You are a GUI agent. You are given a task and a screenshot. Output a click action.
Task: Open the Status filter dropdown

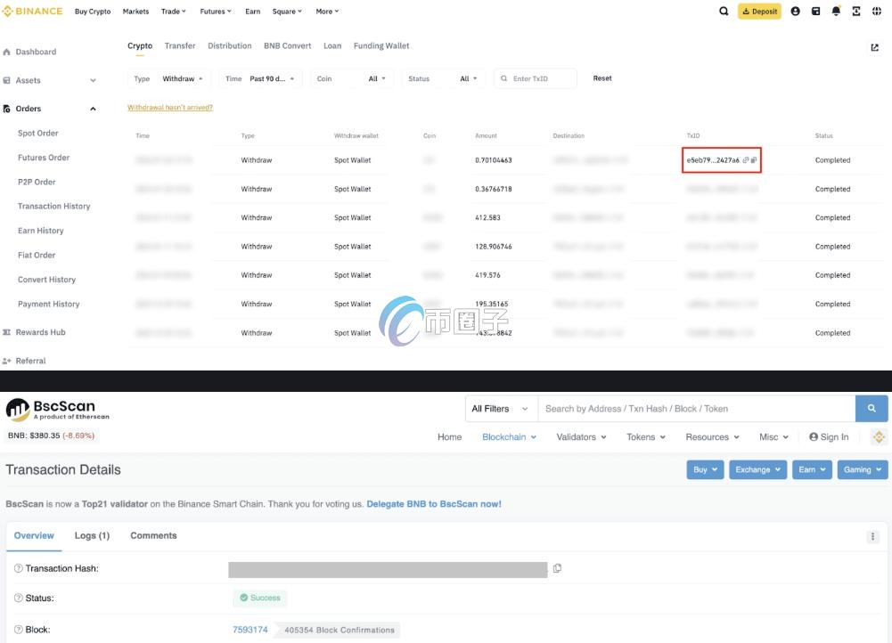pyautogui.click(x=443, y=78)
